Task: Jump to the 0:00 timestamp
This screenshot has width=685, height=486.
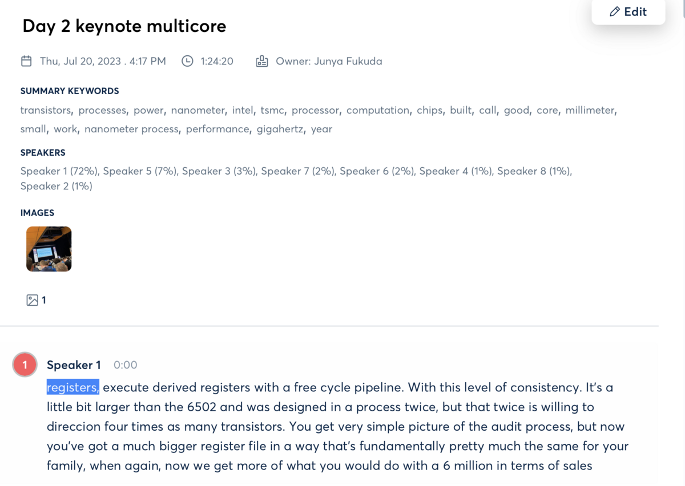Action: point(126,365)
